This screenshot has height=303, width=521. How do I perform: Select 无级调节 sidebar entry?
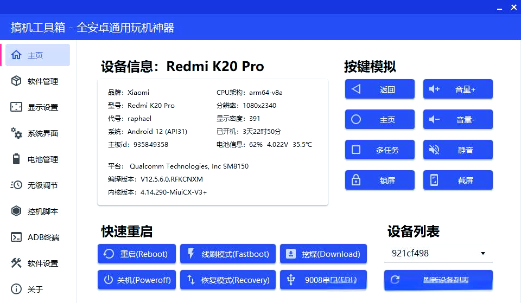pyautogui.click(x=37, y=185)
